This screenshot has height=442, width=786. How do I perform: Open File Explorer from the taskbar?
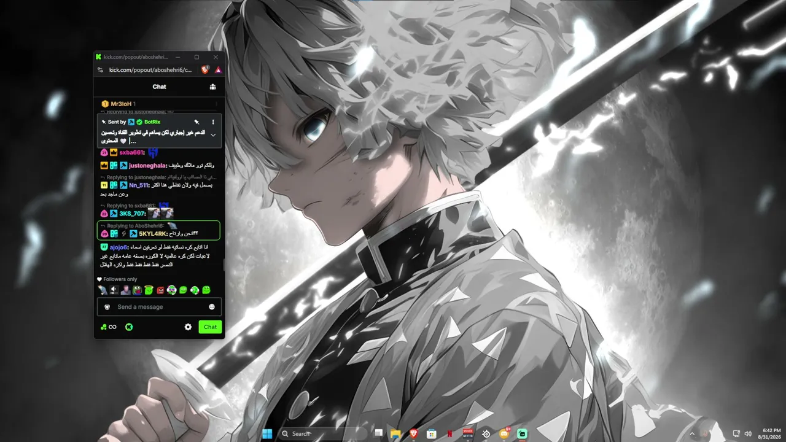pos(395,434)
